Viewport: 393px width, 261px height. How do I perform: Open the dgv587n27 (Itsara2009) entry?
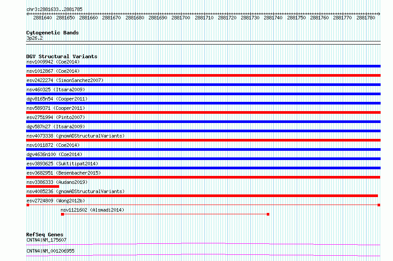tap(56, 127)
